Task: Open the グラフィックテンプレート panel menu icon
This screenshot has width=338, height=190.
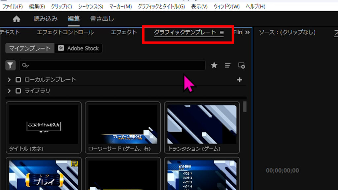Action: tap(222, 32)
